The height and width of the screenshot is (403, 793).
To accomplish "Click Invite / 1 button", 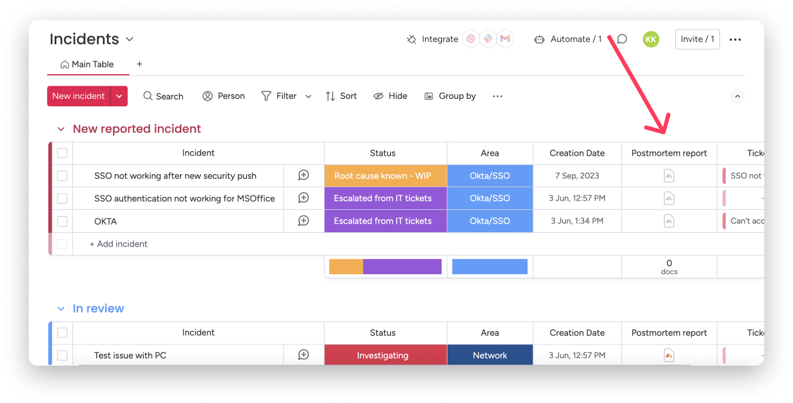I will (x=698, y=39).
